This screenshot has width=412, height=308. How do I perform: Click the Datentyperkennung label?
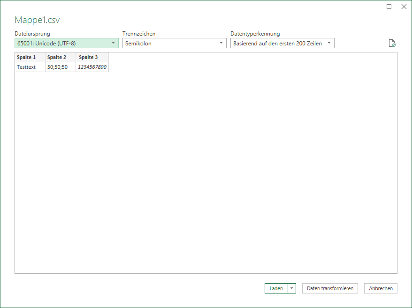[x=255, y=34]
